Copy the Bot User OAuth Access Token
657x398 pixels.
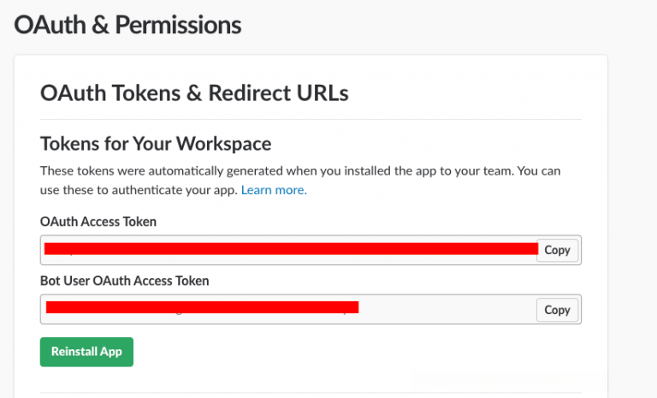click(x=557, y=310)
